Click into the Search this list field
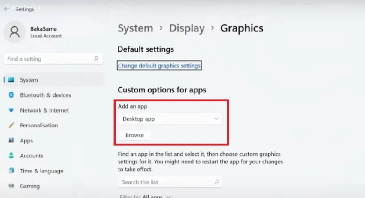365x198 pixels. (164, 182)
